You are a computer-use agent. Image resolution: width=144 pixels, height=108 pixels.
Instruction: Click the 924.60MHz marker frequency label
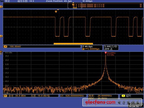pyautogui.click(x=111, y=53)
